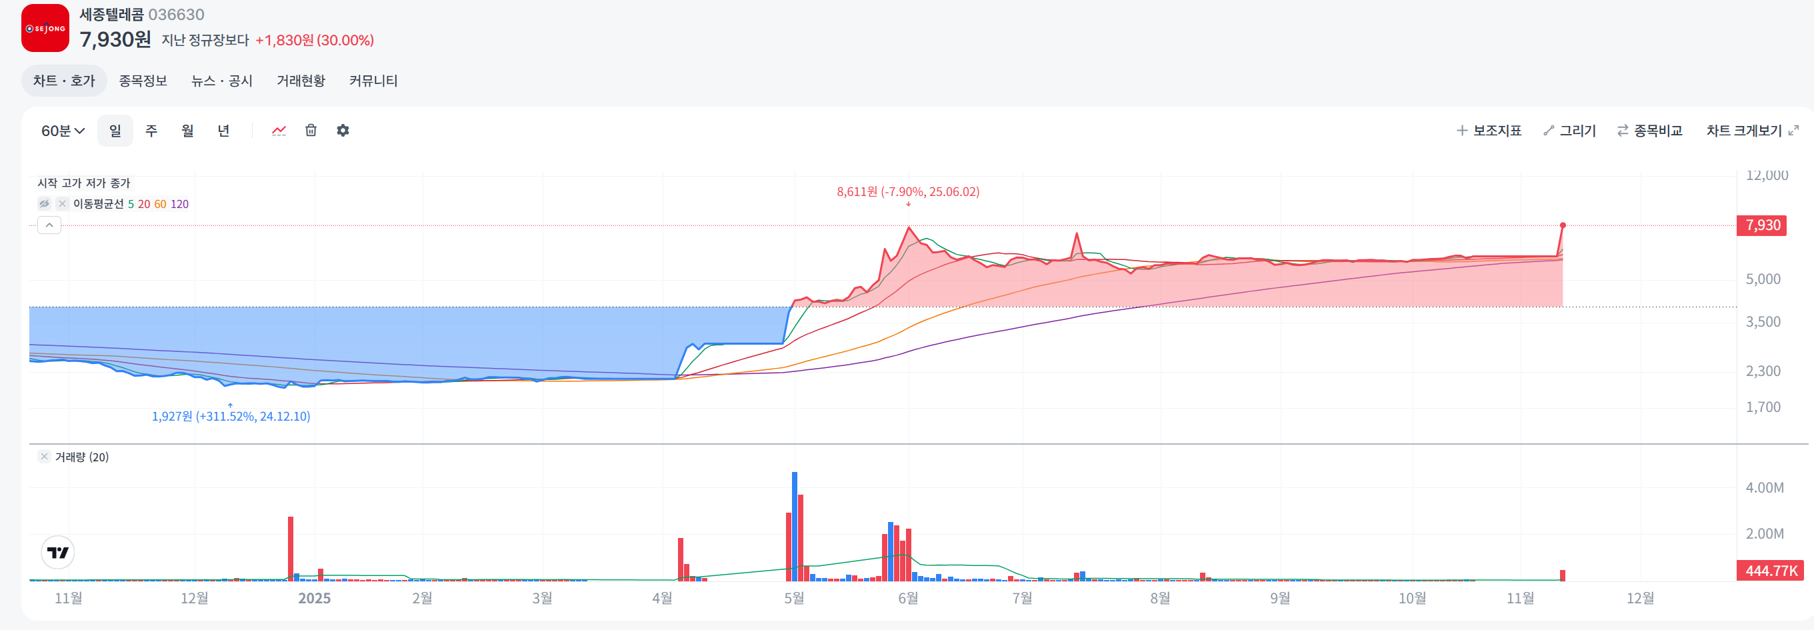Screen dimensions: 1814x630
Task: Collapse the indicator legend chevron
Action: tap(49, 225)
